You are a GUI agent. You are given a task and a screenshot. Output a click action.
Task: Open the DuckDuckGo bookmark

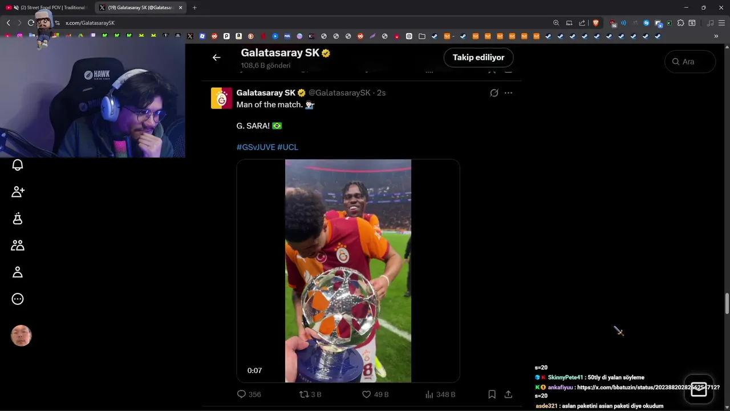pos(250,36)
